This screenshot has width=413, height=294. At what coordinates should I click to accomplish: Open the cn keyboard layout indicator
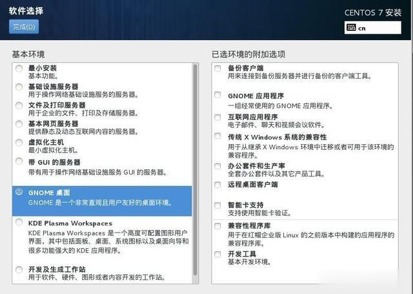pyautogui.click(x=373, y=28)
